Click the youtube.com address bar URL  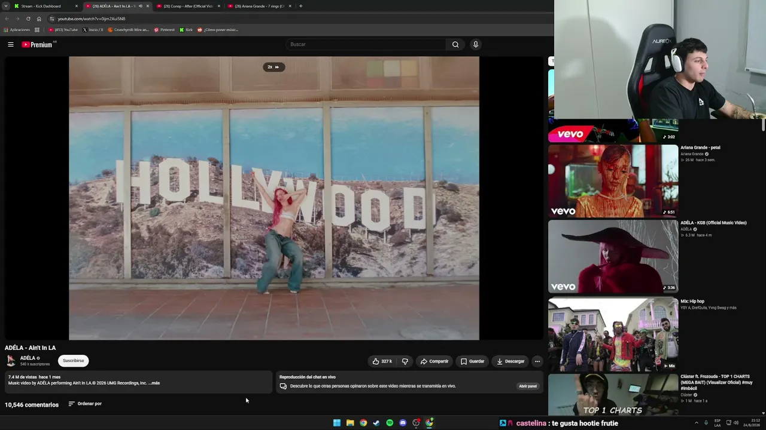point(92,19)
